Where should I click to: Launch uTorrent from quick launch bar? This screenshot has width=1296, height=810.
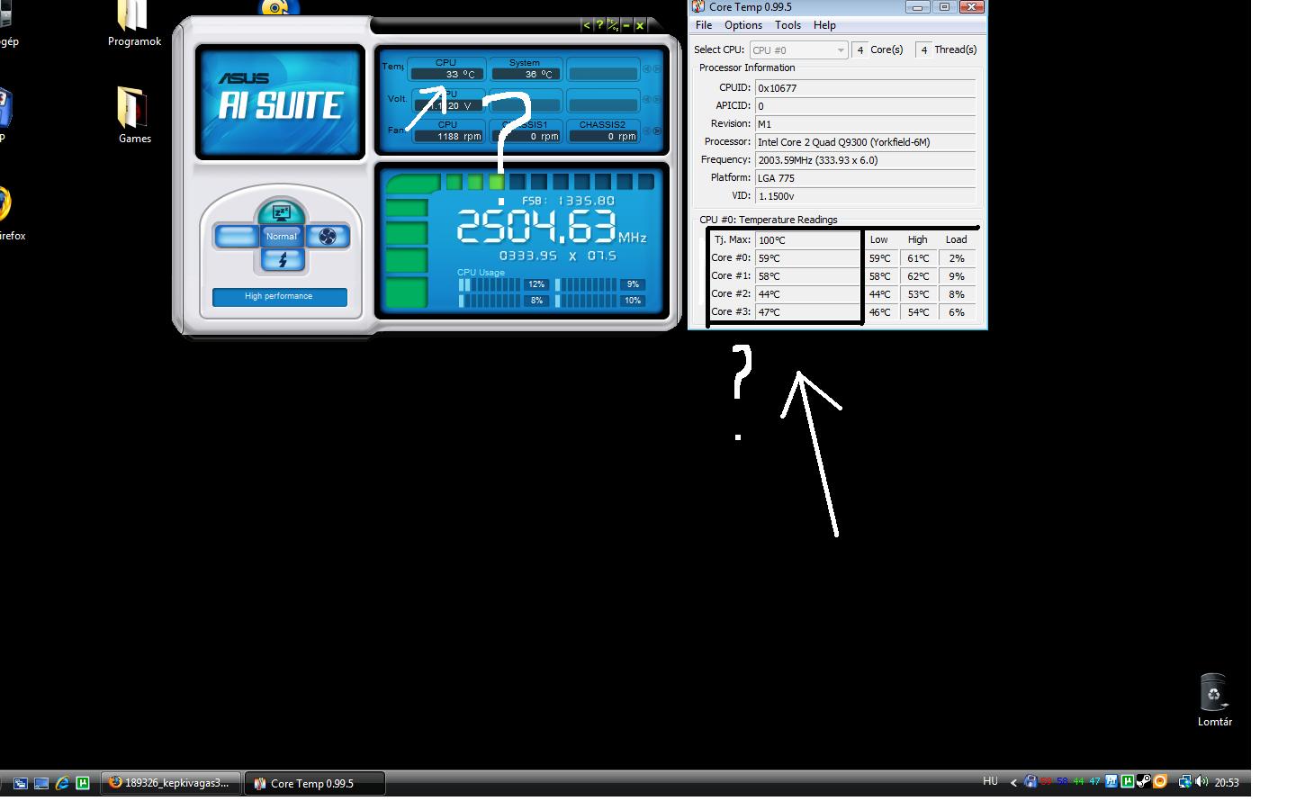pos(83,783)
